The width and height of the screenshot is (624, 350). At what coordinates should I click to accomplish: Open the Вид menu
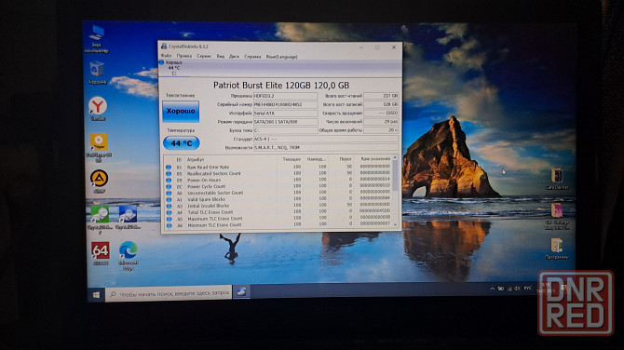tap(221, 57)
